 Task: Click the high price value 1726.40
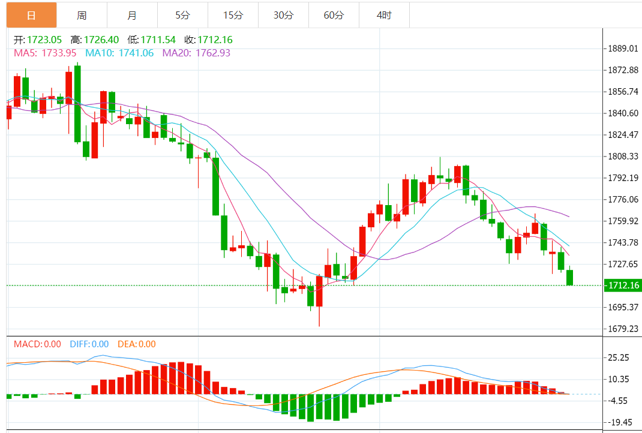click(x=101, y=40)
